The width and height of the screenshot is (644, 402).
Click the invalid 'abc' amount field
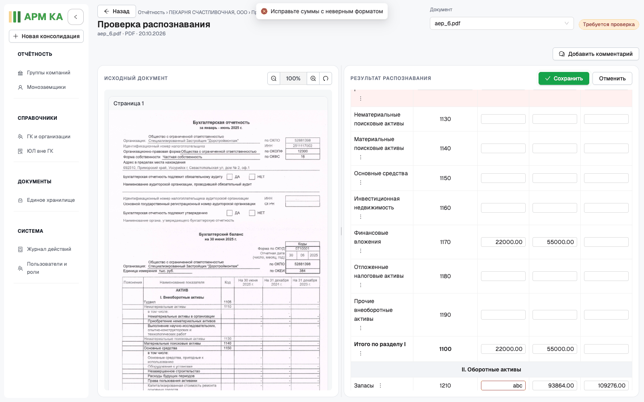[503, 386]
